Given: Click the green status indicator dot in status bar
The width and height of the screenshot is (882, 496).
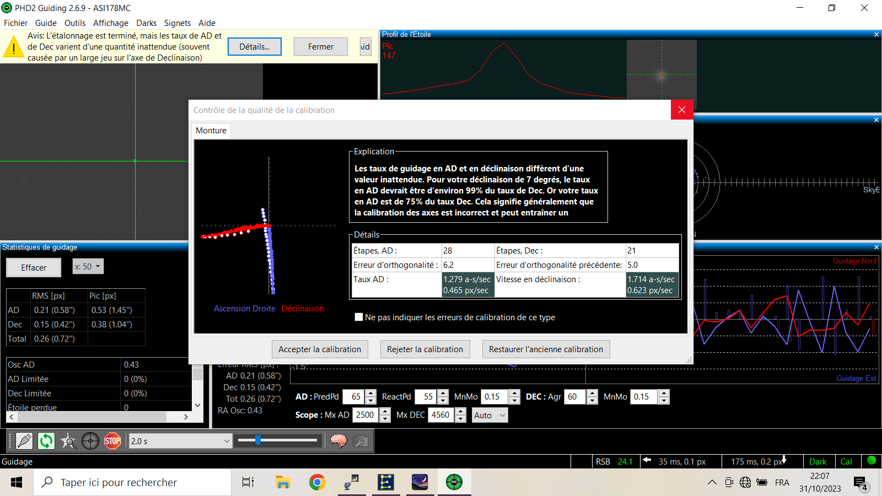Looking at the screenshot, I should coord(872,461).
